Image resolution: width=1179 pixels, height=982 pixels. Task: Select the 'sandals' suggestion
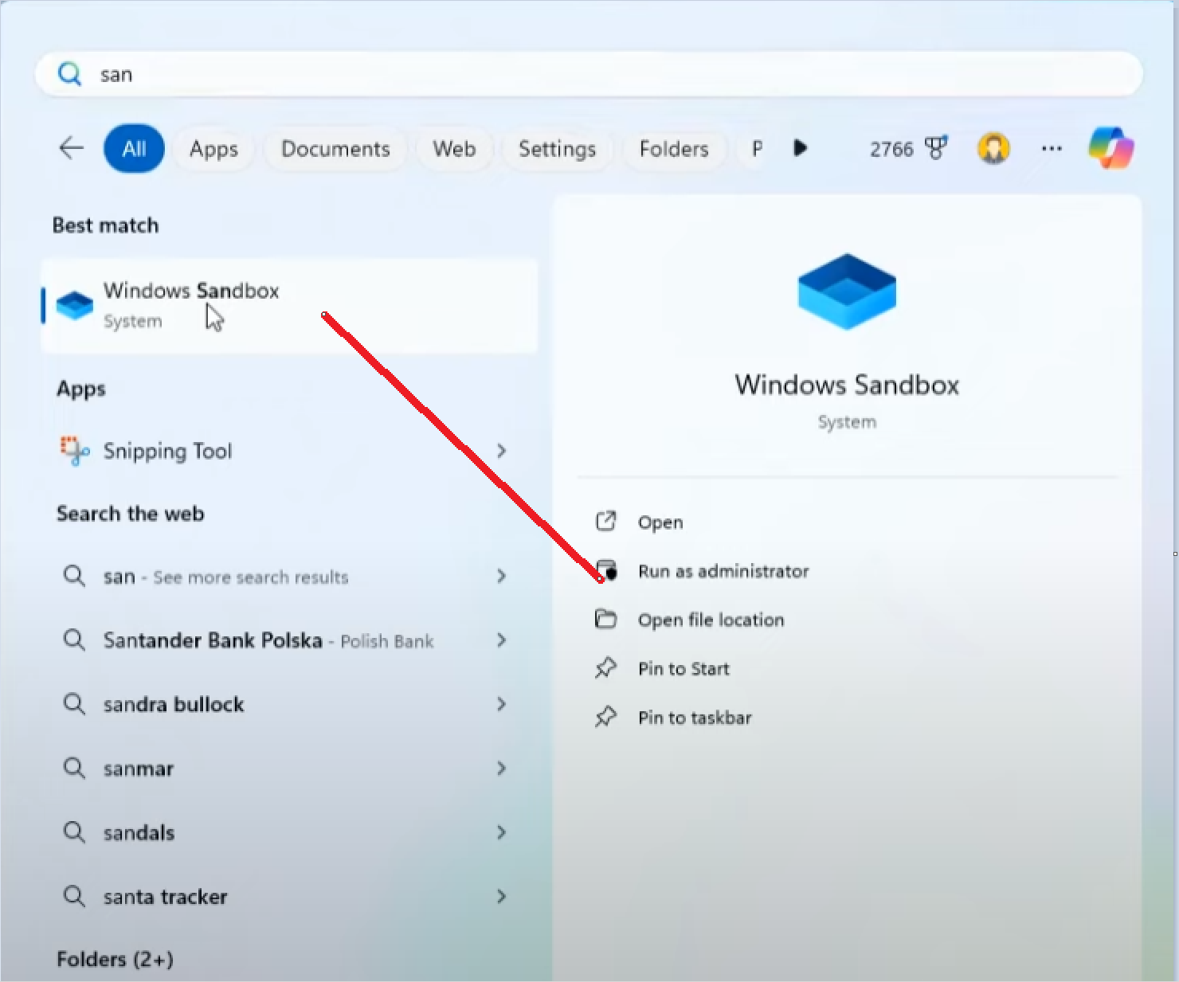click(x=139, y=832)
